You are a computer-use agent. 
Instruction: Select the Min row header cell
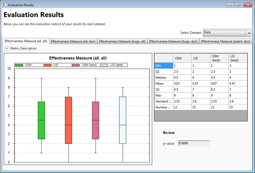pos(164,65)
